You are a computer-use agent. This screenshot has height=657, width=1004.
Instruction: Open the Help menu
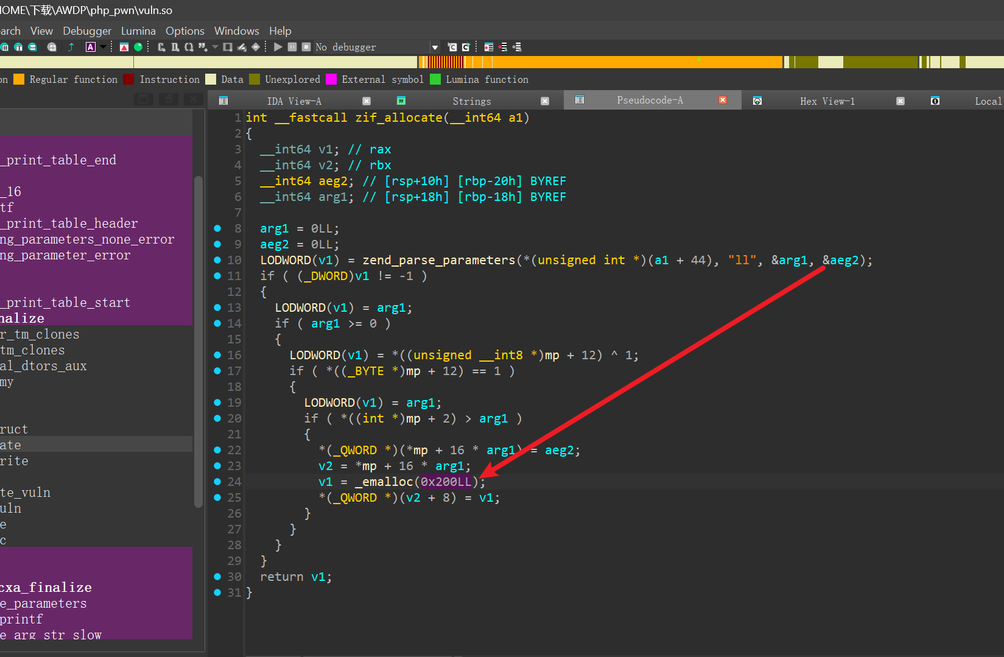pyautogui.click(x=280, y=30)
